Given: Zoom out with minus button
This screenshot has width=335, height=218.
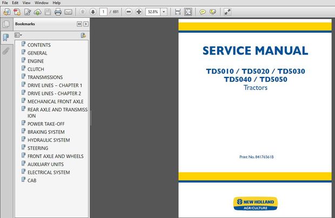Looking at the screenshot, I should click(129, 12).
